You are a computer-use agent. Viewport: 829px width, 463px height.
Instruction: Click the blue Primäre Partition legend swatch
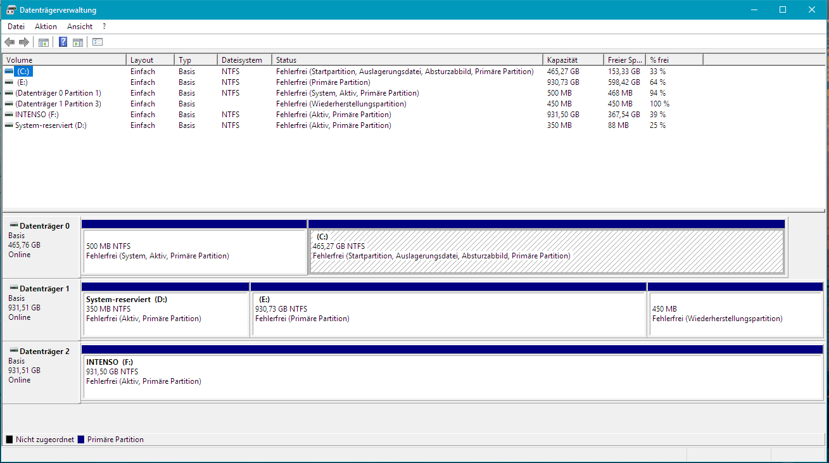81,440
